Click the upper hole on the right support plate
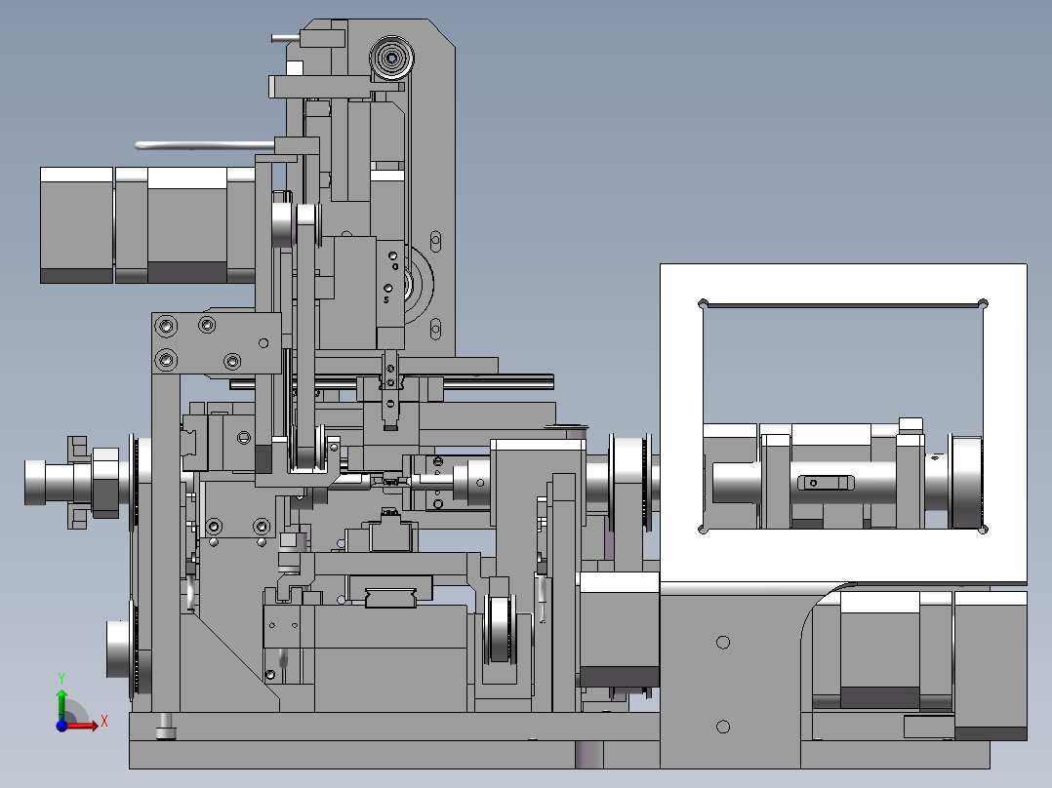 [722, 643]
